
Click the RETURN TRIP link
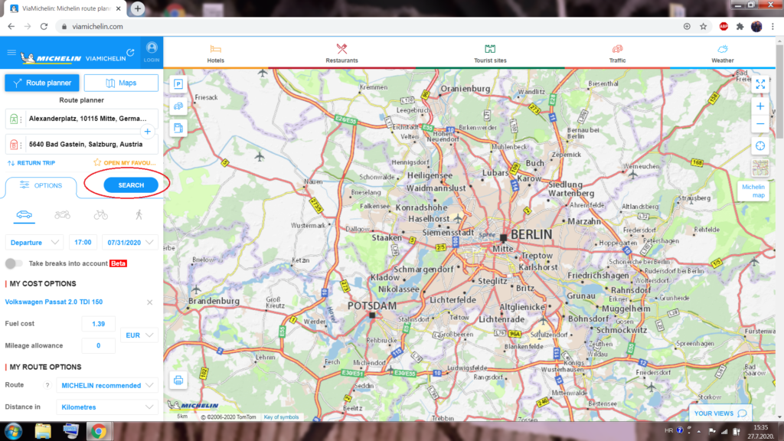31,163
